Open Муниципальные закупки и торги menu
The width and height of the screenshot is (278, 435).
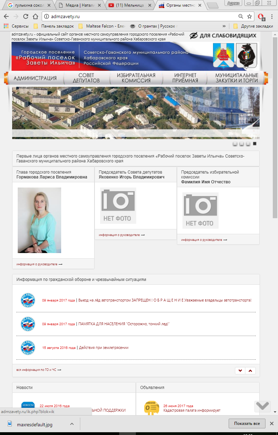(x=237, y=78)
